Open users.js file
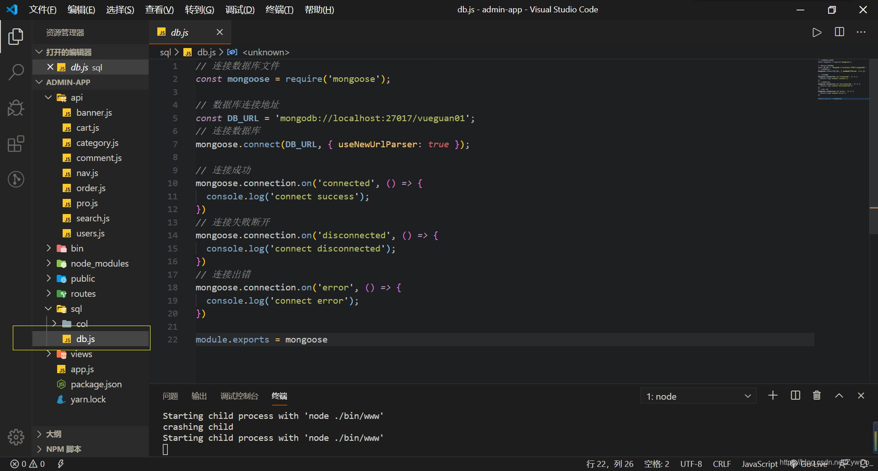This screenshot has width=878, height=471. (91, 233)
